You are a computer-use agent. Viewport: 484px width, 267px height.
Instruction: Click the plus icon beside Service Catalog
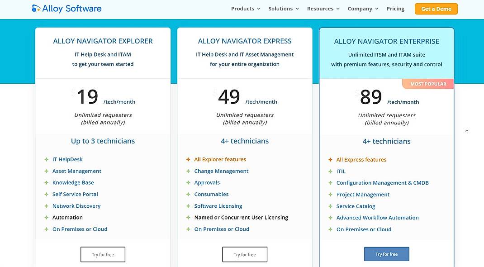[330, 206]
